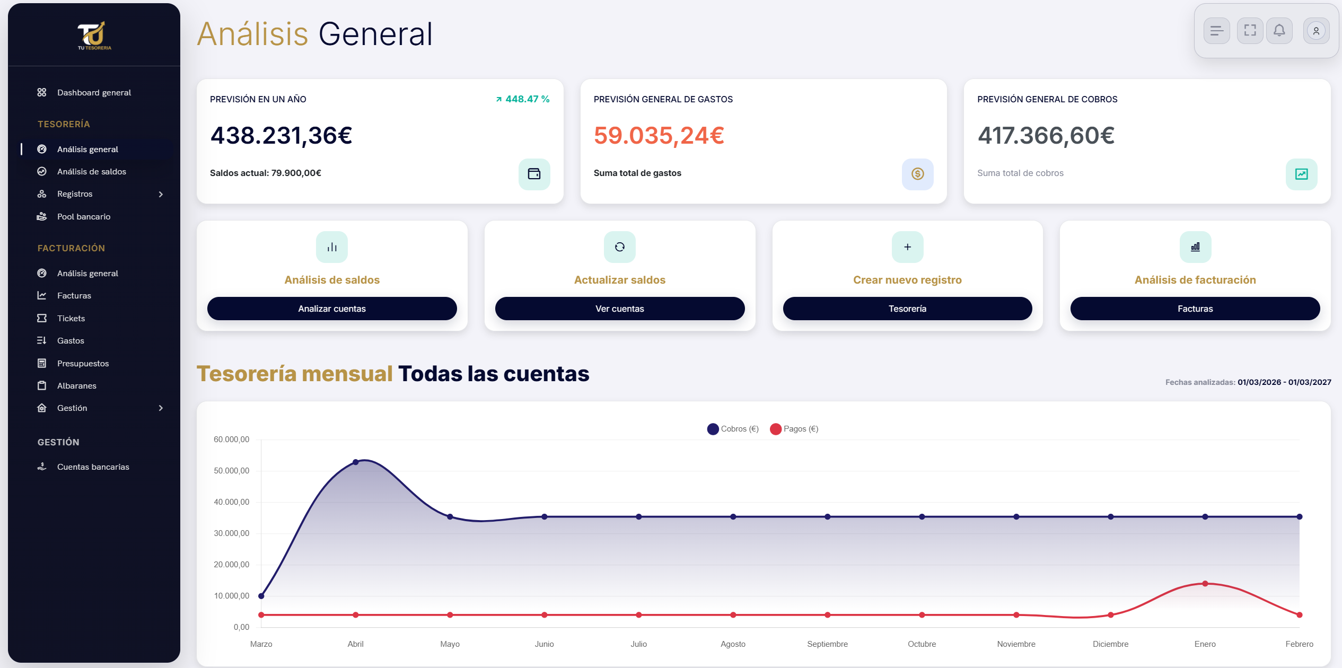Image resolution: width=1342 pixels, height=668 pixels.
Task: Click the Gestión house icon
Action: [42, 408]
